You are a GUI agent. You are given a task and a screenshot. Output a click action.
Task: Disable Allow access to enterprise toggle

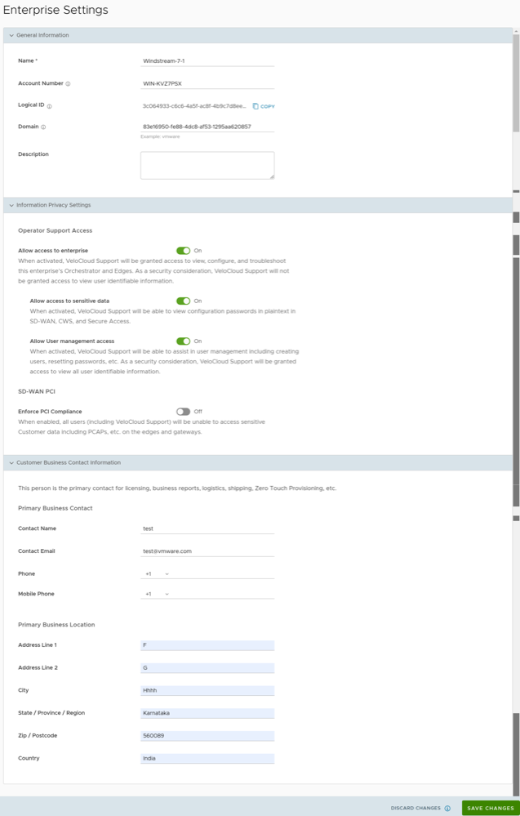183,251
